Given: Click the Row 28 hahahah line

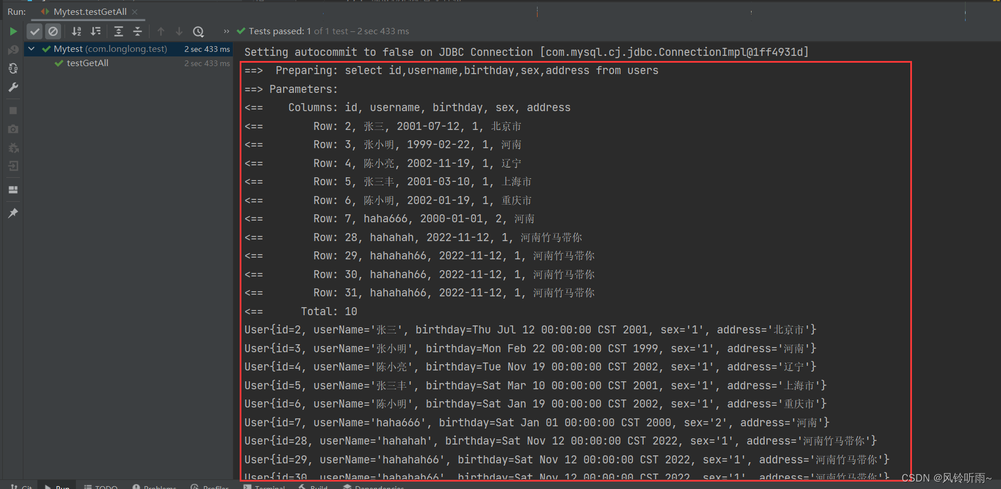Looking at the screenshot, I should pos(413,238).
